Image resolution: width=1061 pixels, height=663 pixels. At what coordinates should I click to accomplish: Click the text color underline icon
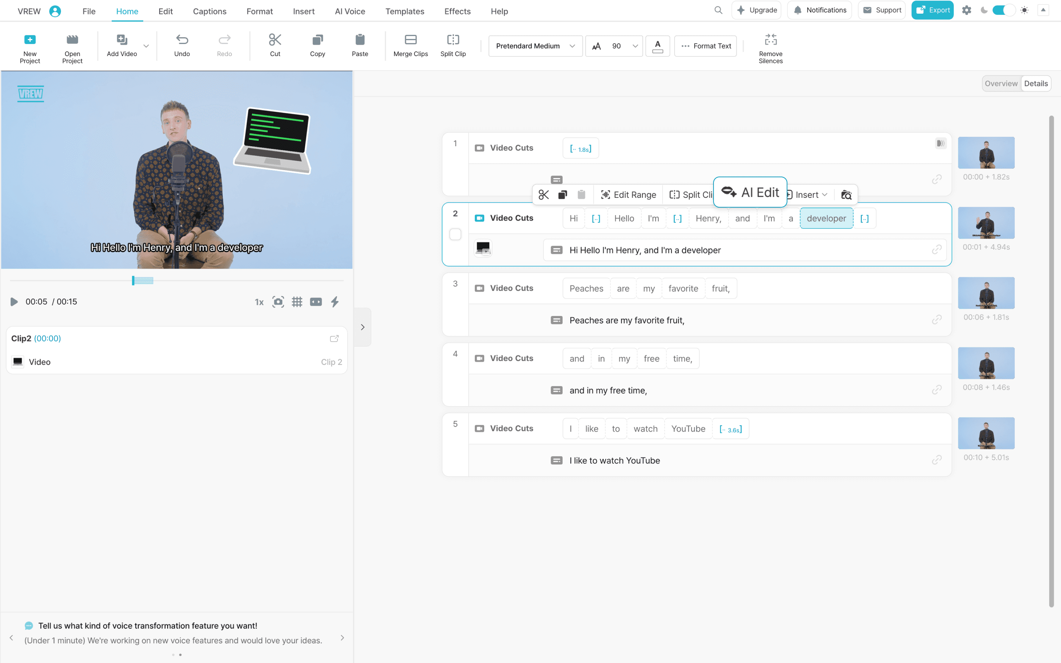pyautogui.click(x=657, y=46)
